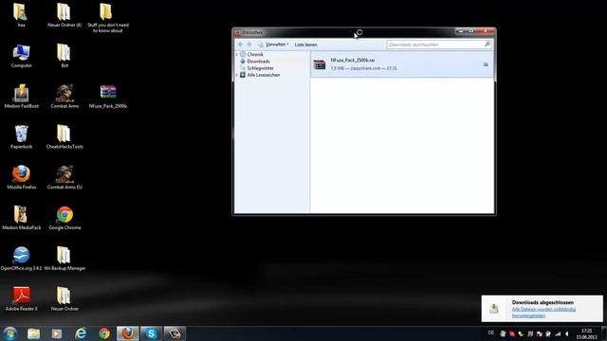
Task: Expand the Alle Lesezeichen tree node
Action: 237,75
